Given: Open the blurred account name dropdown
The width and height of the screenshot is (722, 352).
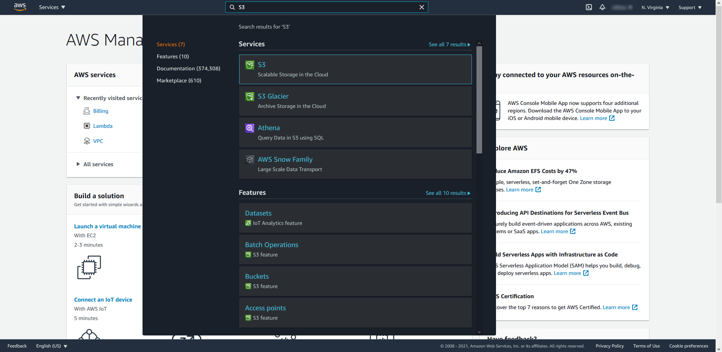Looking at the screenshot, I should [x=622, y=7].
